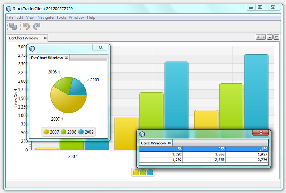Open the Navigate menu

(x=45, y=17)
